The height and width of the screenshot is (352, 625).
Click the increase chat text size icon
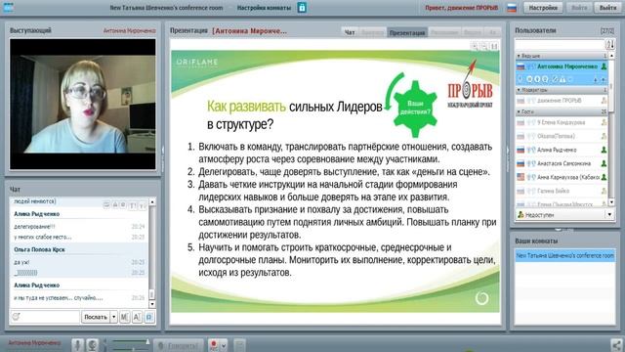[x=133, y=205]
